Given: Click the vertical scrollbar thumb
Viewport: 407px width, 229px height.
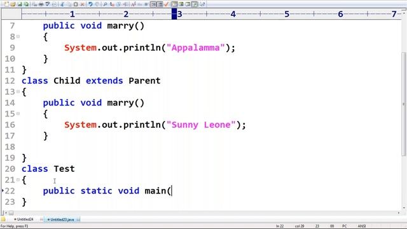Looking at the screenshot, I should (x=404, y=104).
